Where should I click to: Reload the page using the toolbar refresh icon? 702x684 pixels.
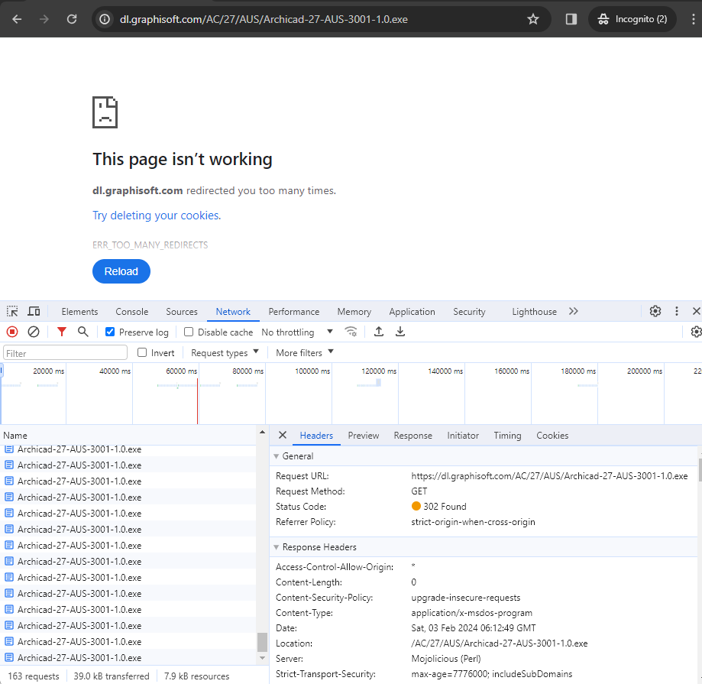[72, 19]
